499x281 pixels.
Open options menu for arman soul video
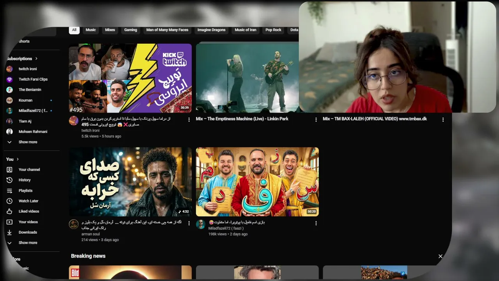[189, 223]
